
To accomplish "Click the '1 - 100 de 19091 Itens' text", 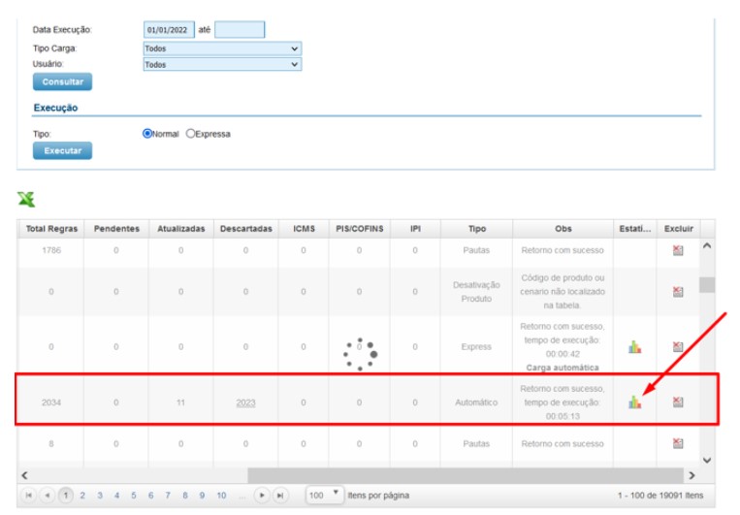I will 660,496.
